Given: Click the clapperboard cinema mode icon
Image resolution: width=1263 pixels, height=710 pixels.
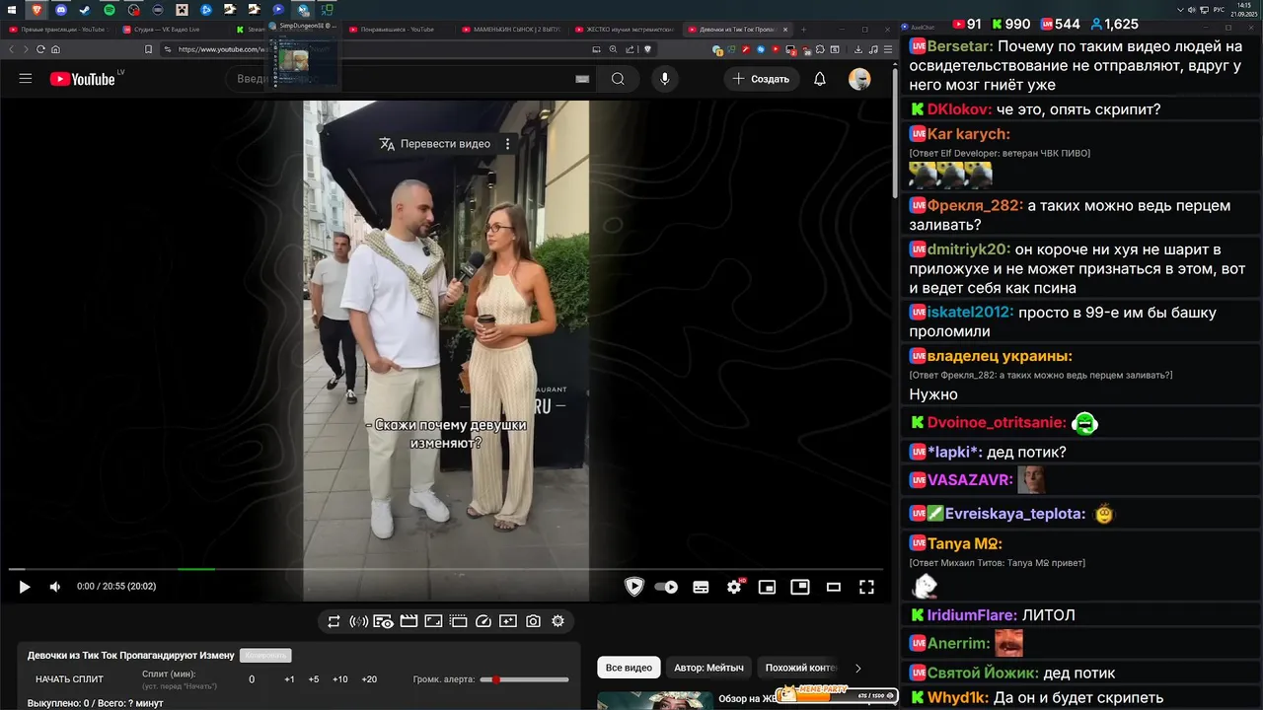Looking at the screenshot, I should (x=409, y=621).
